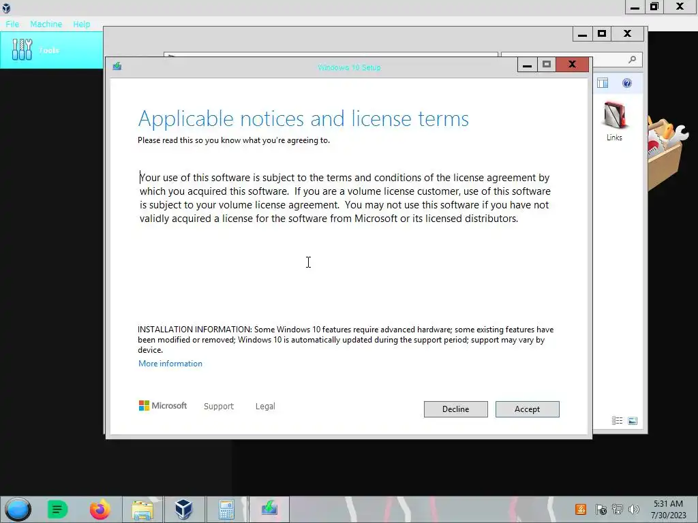This screenshot has width=698, height=523.
Task: Toggle the preview pane icon in Explorer
Action: (603, 83)
